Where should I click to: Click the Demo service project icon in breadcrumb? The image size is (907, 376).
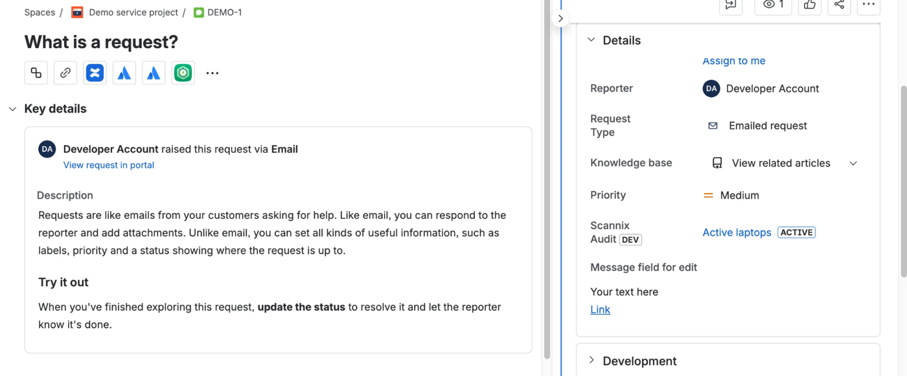click(x=77, y=12)
